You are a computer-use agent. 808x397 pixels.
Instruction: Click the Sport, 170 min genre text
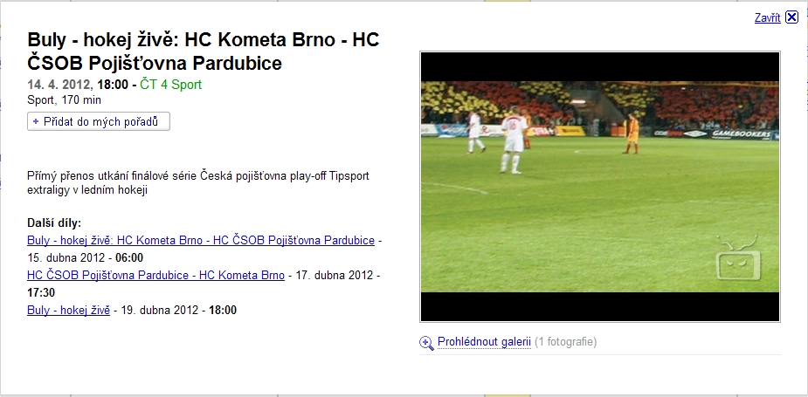[x=65, y=99]
